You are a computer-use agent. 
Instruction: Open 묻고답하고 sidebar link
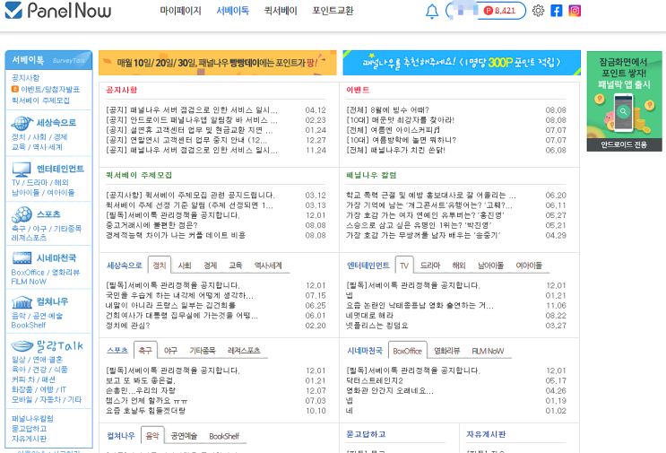point(29,429)
